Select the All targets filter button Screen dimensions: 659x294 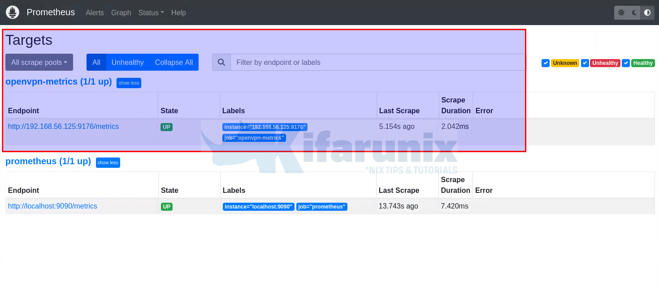coord(96,62)
